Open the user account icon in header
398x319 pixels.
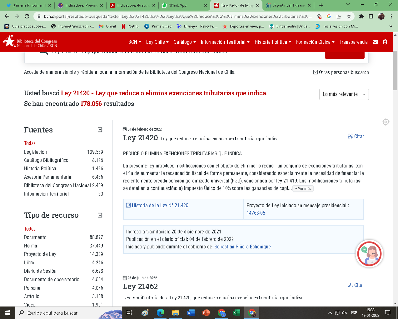(x=385, y=42)
